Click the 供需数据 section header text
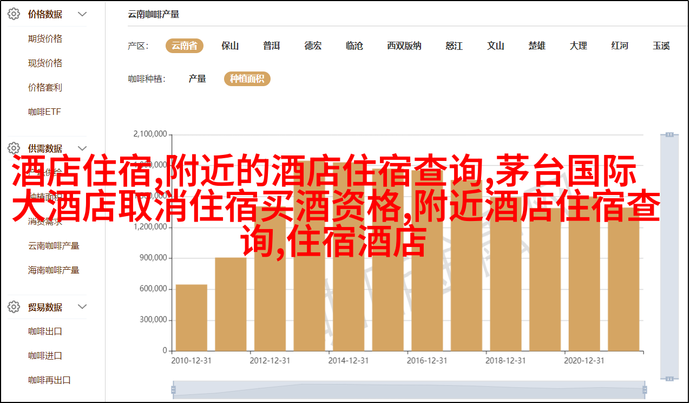The height and width of the screenshot is (403, 690). point(45,148)
